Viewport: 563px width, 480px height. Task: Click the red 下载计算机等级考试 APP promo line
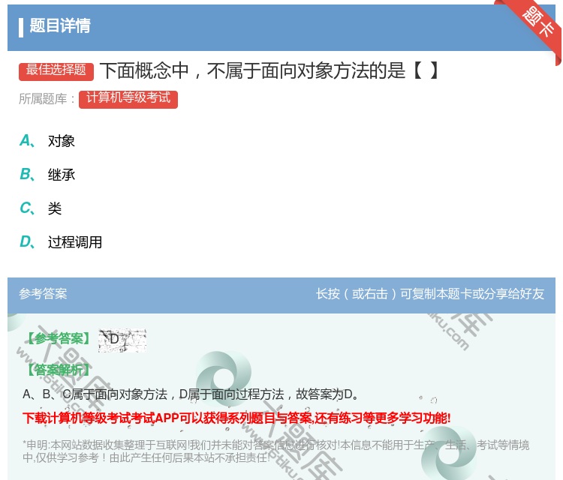tap(236, 418)
